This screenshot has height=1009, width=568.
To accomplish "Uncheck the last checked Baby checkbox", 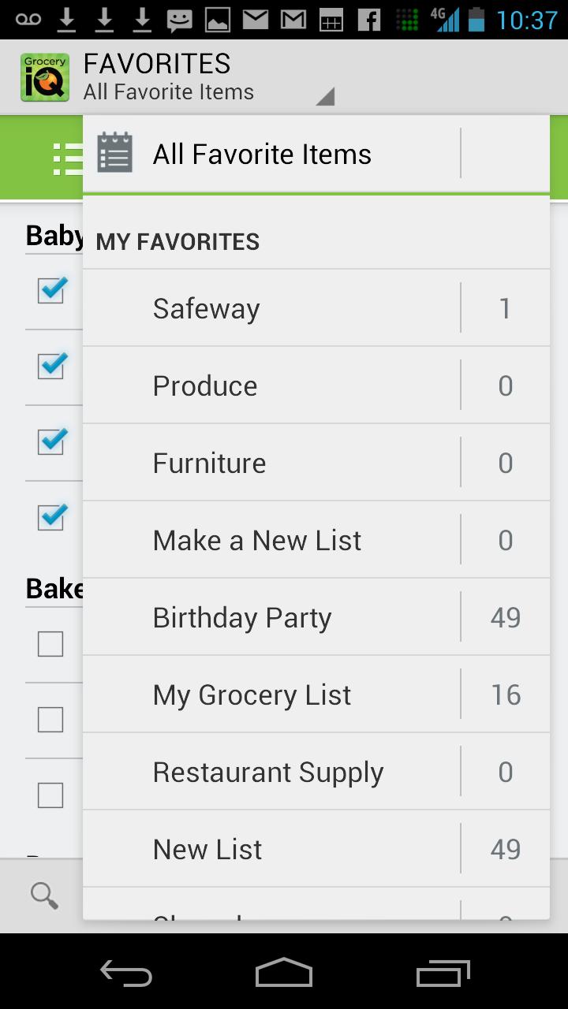I will coord(51,517).
